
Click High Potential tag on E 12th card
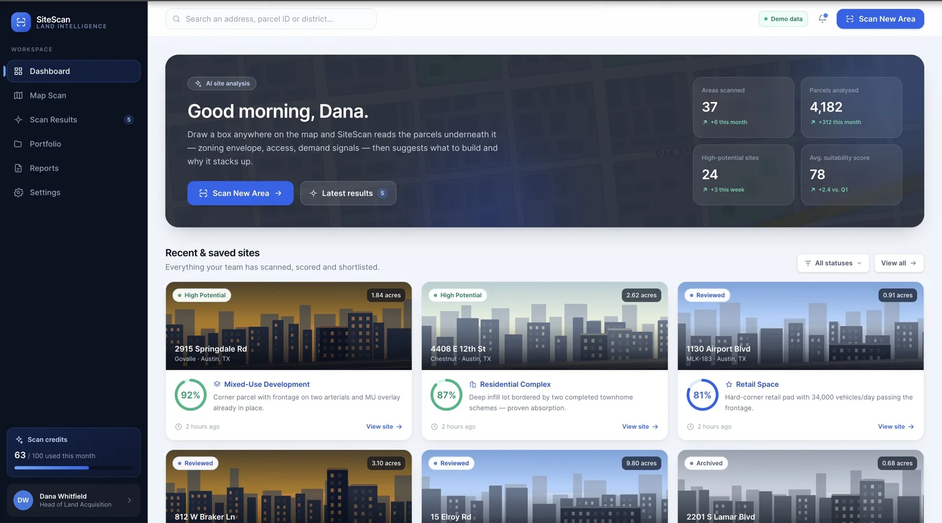tap(457, 295)
